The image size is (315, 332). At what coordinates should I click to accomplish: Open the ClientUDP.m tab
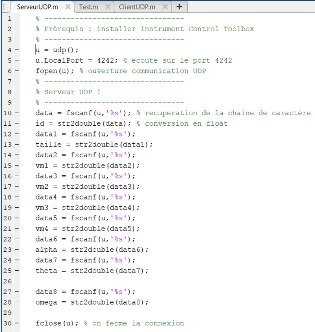(137, 7)
